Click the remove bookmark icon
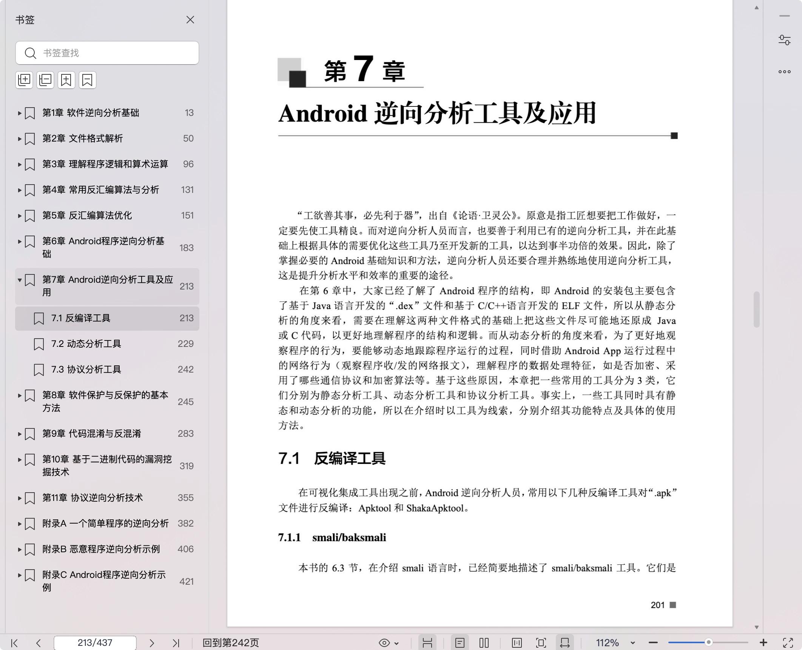 pyautogui.click(x=88, y=80)
